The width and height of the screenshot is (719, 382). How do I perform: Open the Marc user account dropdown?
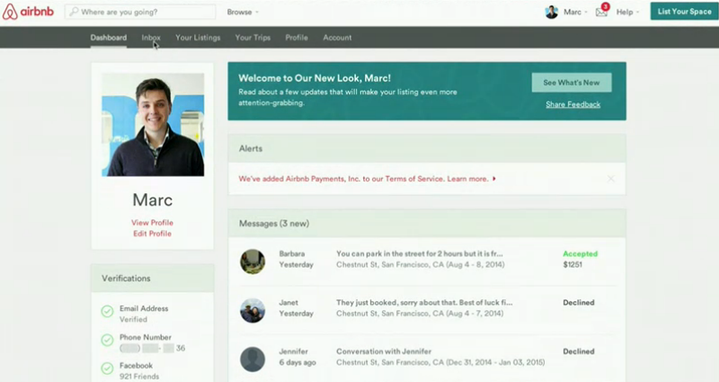pos(575,13)
